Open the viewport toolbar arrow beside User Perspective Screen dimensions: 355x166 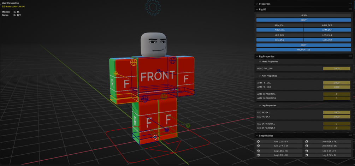click(1, 4)
